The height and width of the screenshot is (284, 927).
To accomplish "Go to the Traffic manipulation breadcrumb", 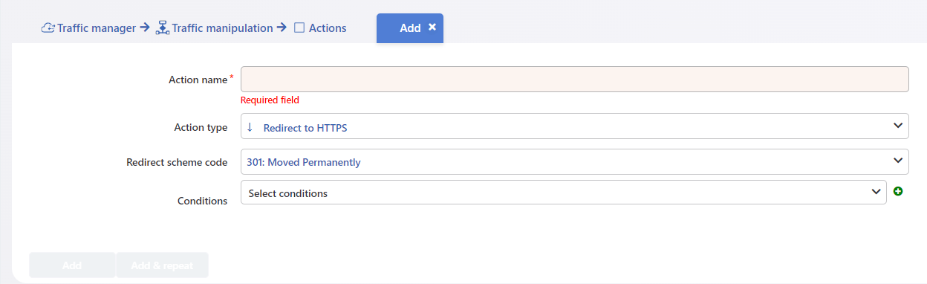I will tap(223, 28).
